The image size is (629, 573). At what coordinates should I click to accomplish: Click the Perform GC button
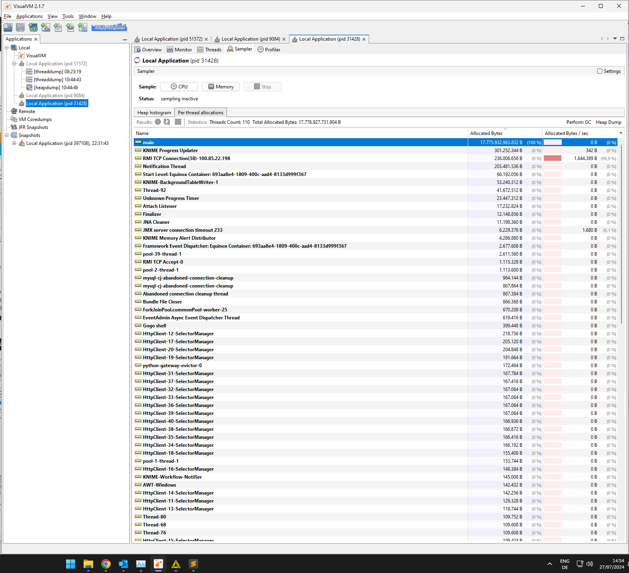579,122
